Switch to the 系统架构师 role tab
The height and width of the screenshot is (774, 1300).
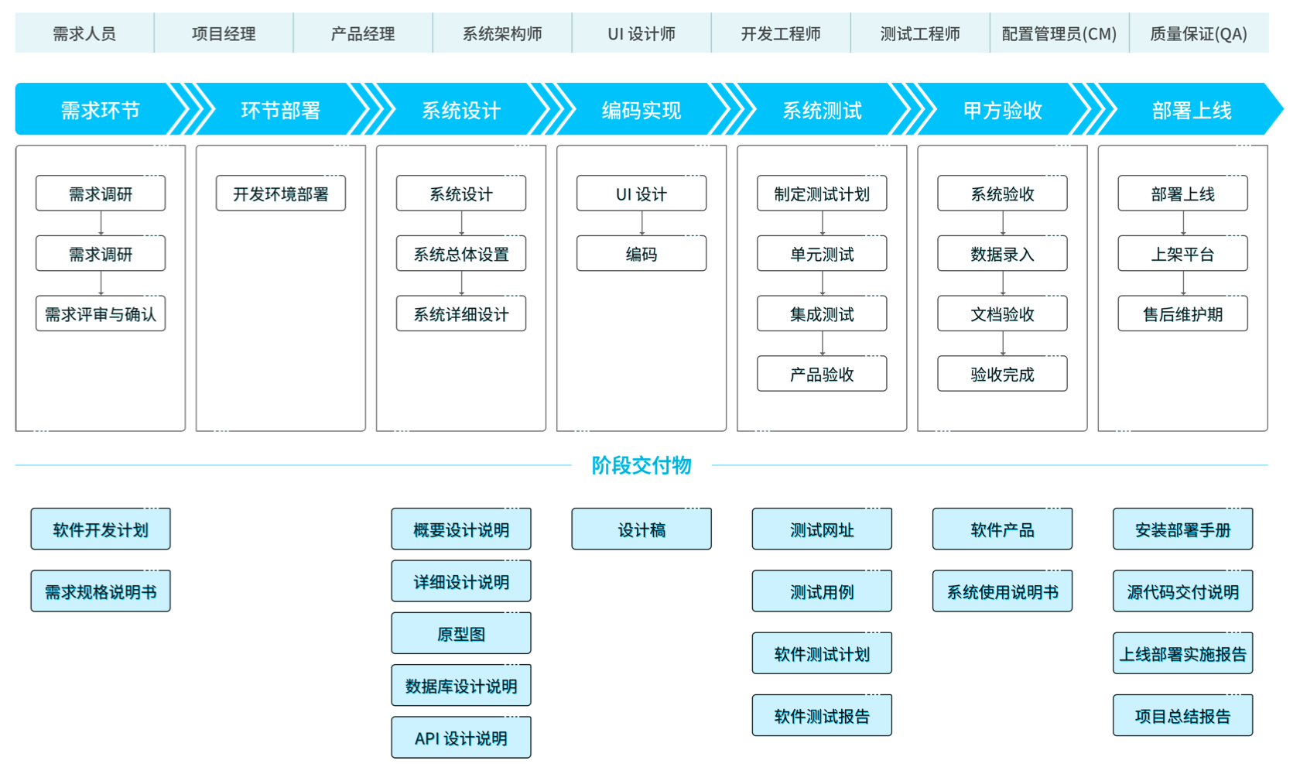click(x=502, y=33)
